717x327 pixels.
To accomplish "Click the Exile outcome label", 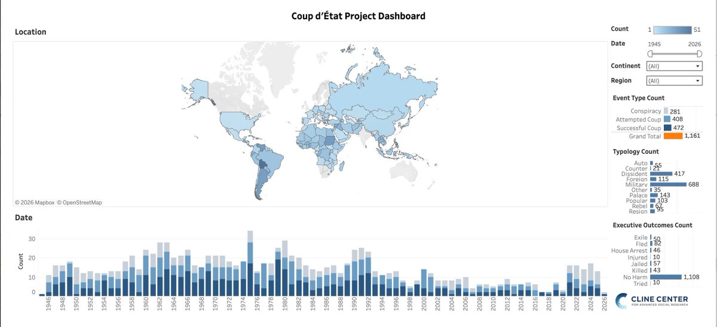I will [x=641, y=237].
